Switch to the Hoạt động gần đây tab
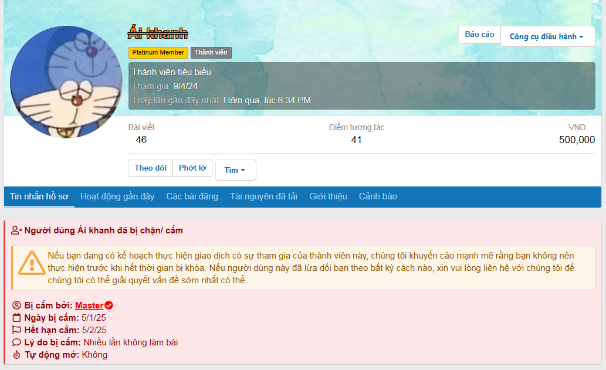The width and height of the screenshot is (606, 370). (x=117, y=196)
